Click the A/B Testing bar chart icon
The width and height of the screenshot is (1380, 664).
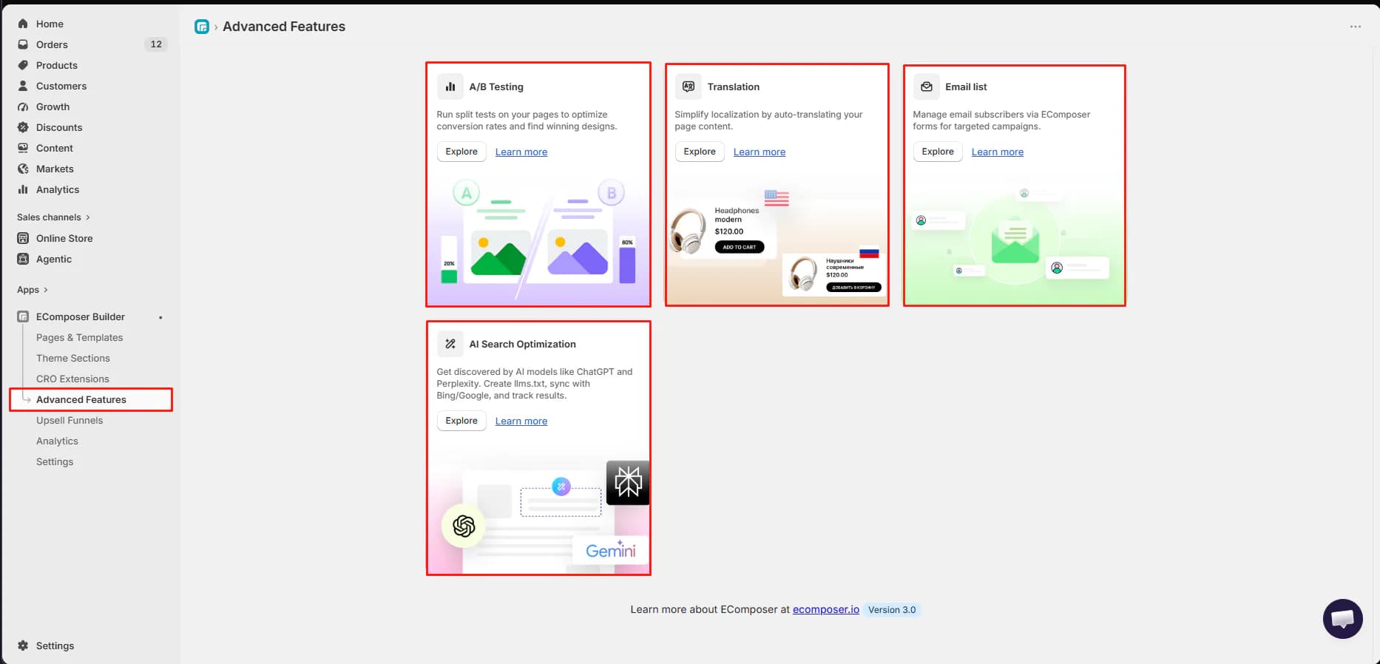[450, 87]
